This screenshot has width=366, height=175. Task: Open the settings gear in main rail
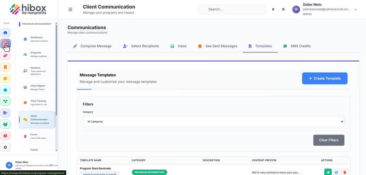5,147
